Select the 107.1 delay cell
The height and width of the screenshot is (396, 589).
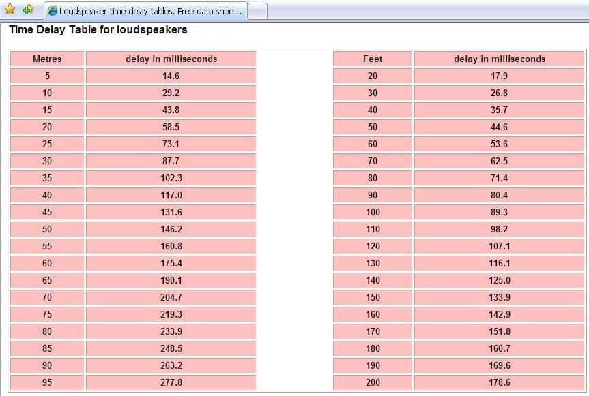point(499,246)
